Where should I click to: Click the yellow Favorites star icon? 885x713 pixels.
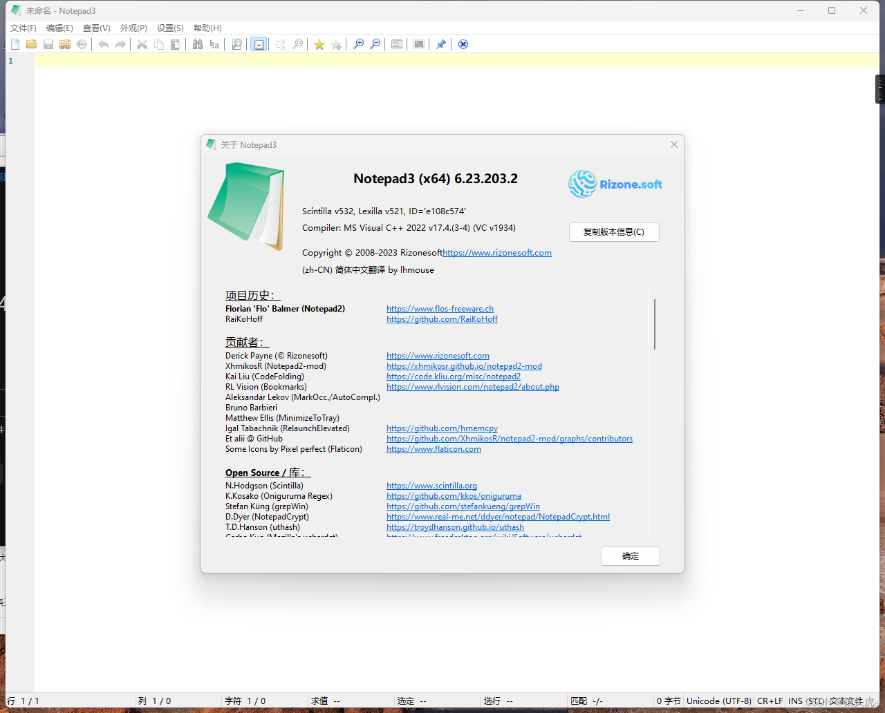319,44
